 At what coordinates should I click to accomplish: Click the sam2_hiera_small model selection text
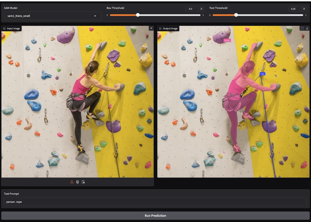point(19,16)
